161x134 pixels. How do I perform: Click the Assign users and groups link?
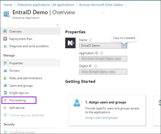click(x=101, y=118)
